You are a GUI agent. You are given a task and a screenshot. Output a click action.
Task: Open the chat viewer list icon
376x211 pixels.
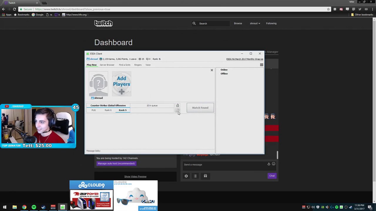(195, 176)
